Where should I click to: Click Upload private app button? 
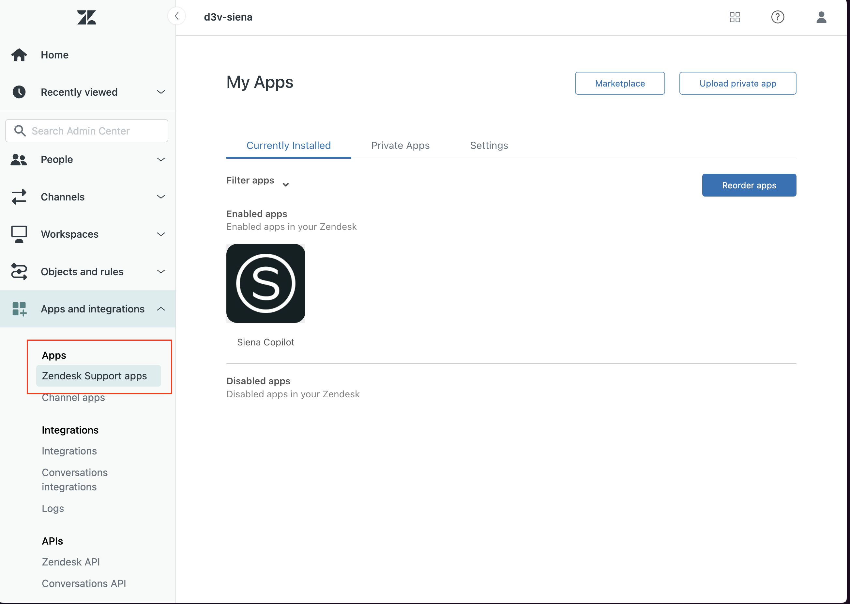coord(738,83)
